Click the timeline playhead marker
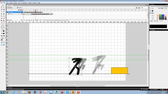168x94 pixels. [36, 10]
